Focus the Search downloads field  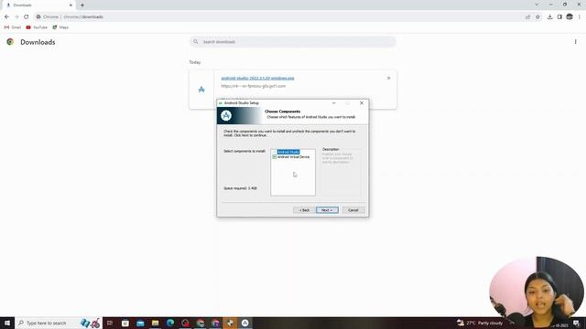(293, 42)
